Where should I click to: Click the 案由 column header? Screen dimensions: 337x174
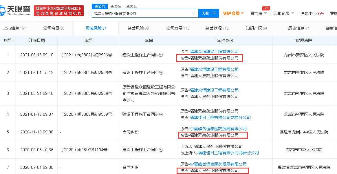[x=149, y=41]
